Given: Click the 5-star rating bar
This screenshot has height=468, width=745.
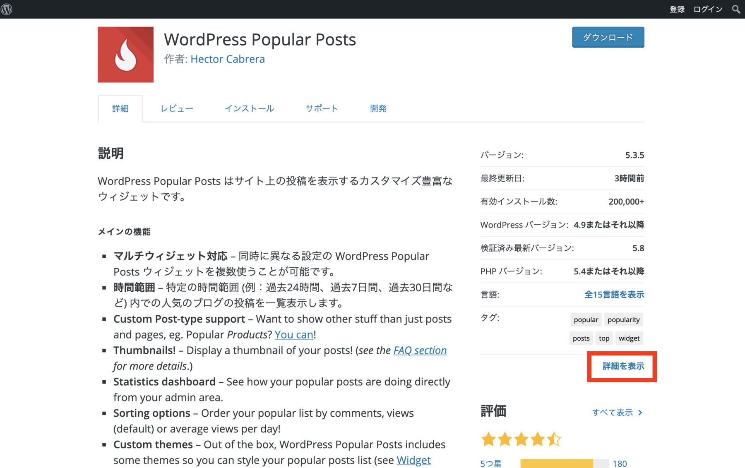Looking at the screenshot, I should tap(565, 463).
